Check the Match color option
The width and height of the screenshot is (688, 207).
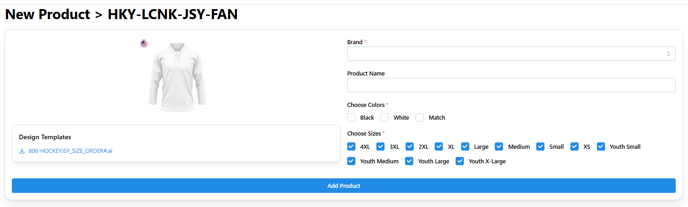coord(420,117)
